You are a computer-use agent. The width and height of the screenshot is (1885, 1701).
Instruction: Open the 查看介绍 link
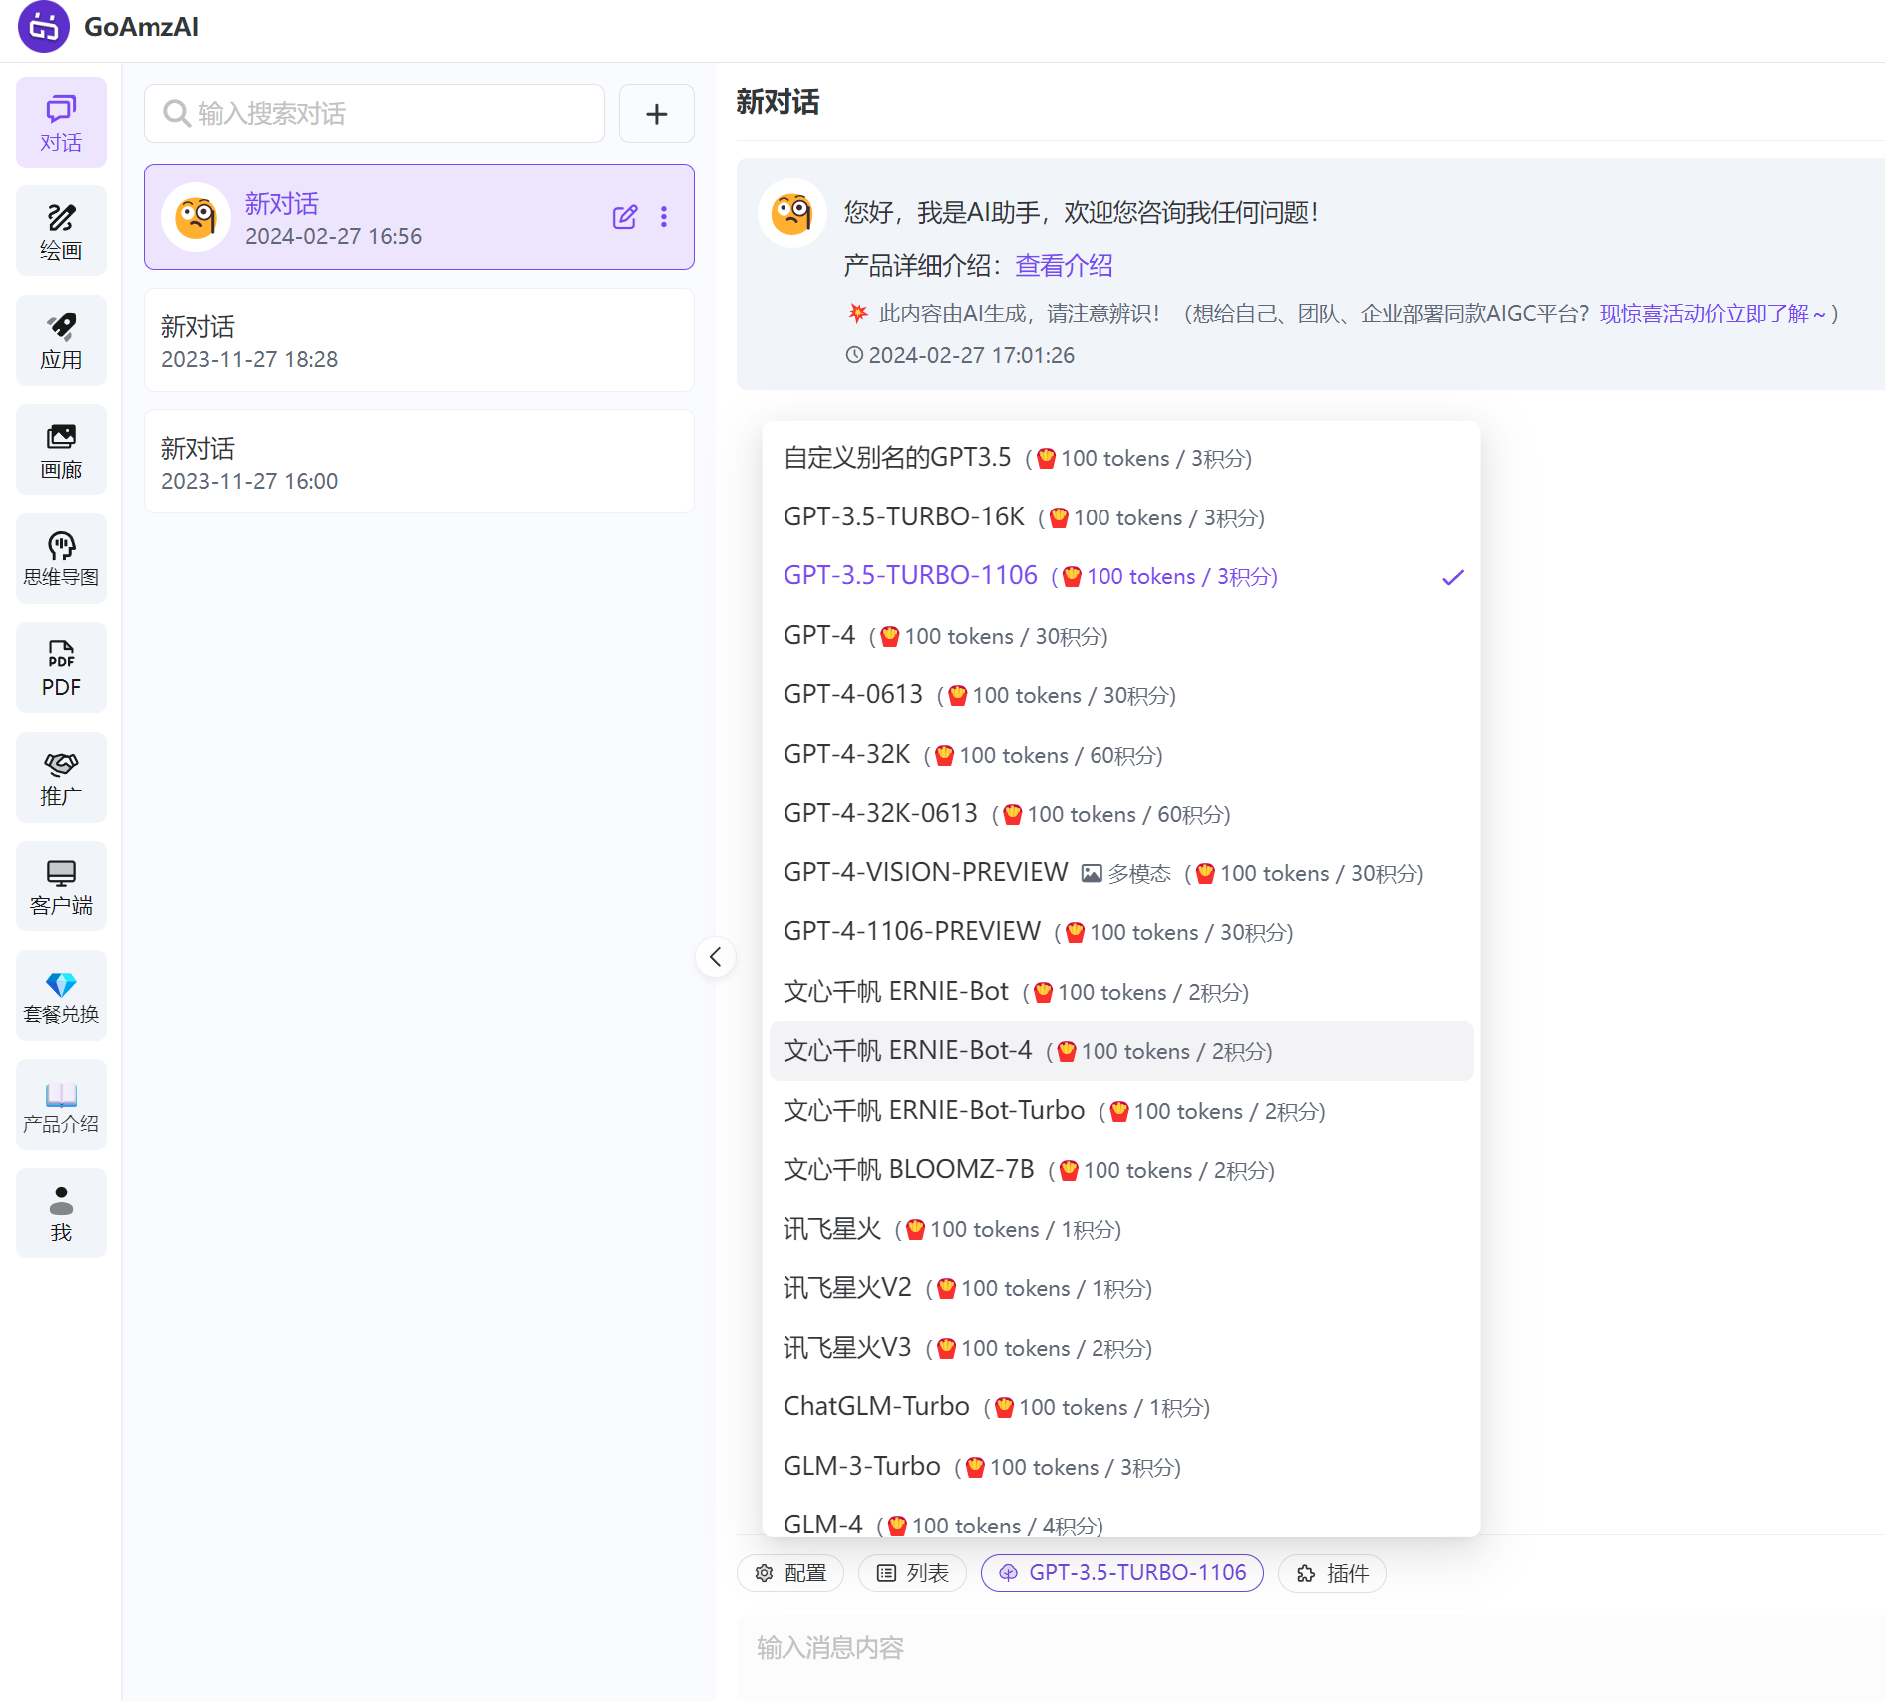[x=1064, y=266]
